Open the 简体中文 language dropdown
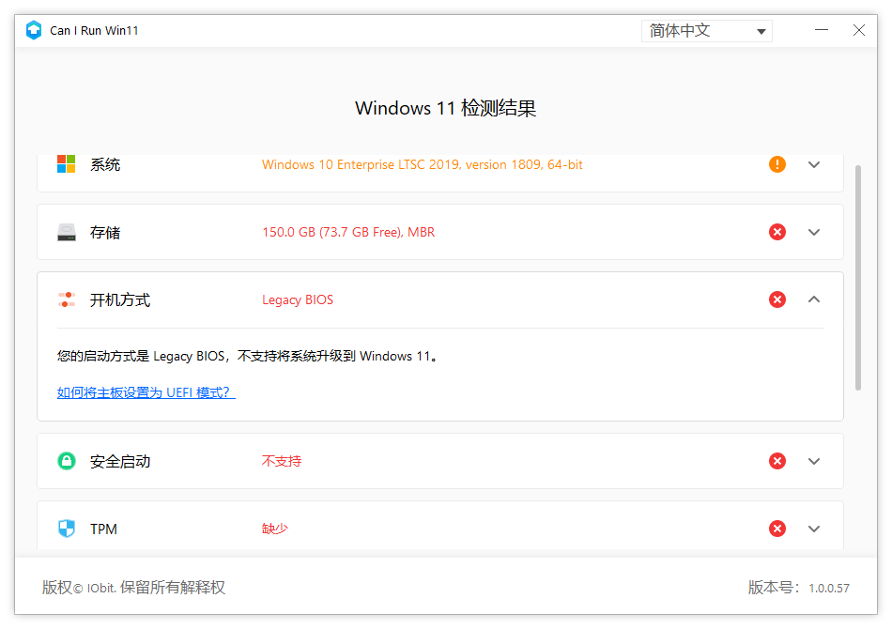Screen dimensions: 892x629 coord(706,31)
